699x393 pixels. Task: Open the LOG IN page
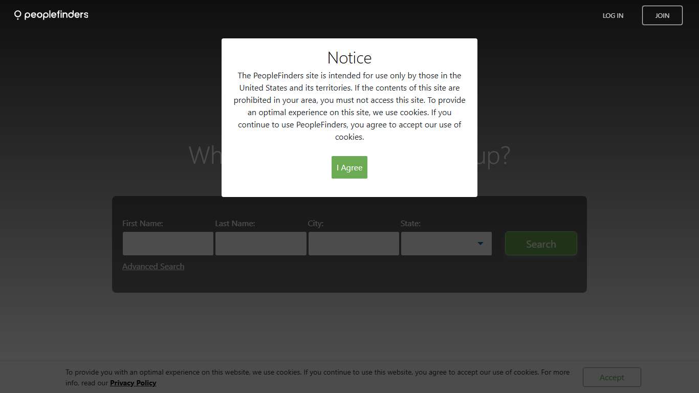(613, 15)
